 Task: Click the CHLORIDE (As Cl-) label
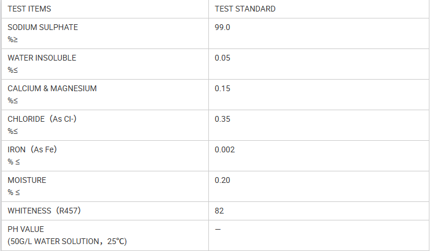pyautogui.click(x=42, y=119)
